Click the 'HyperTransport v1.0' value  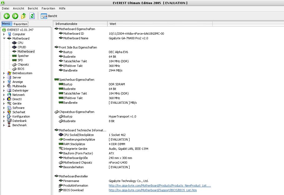pyautogui.click(x=123, y=116)
